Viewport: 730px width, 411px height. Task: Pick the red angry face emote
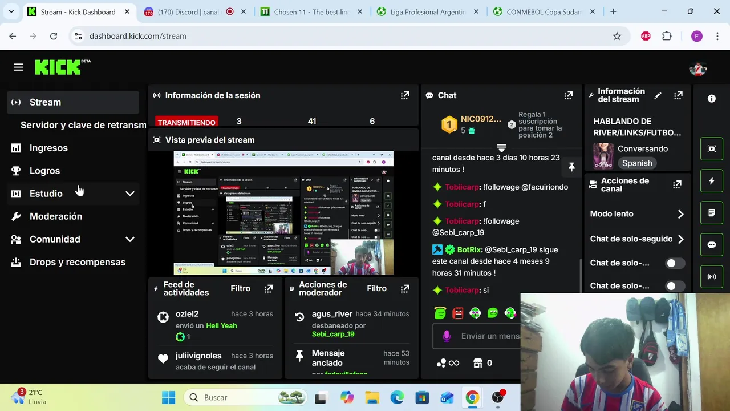457,312
